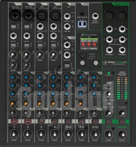Mute channel 1
The width and height of the screenshot is (136, 147).
coord(15,121)
